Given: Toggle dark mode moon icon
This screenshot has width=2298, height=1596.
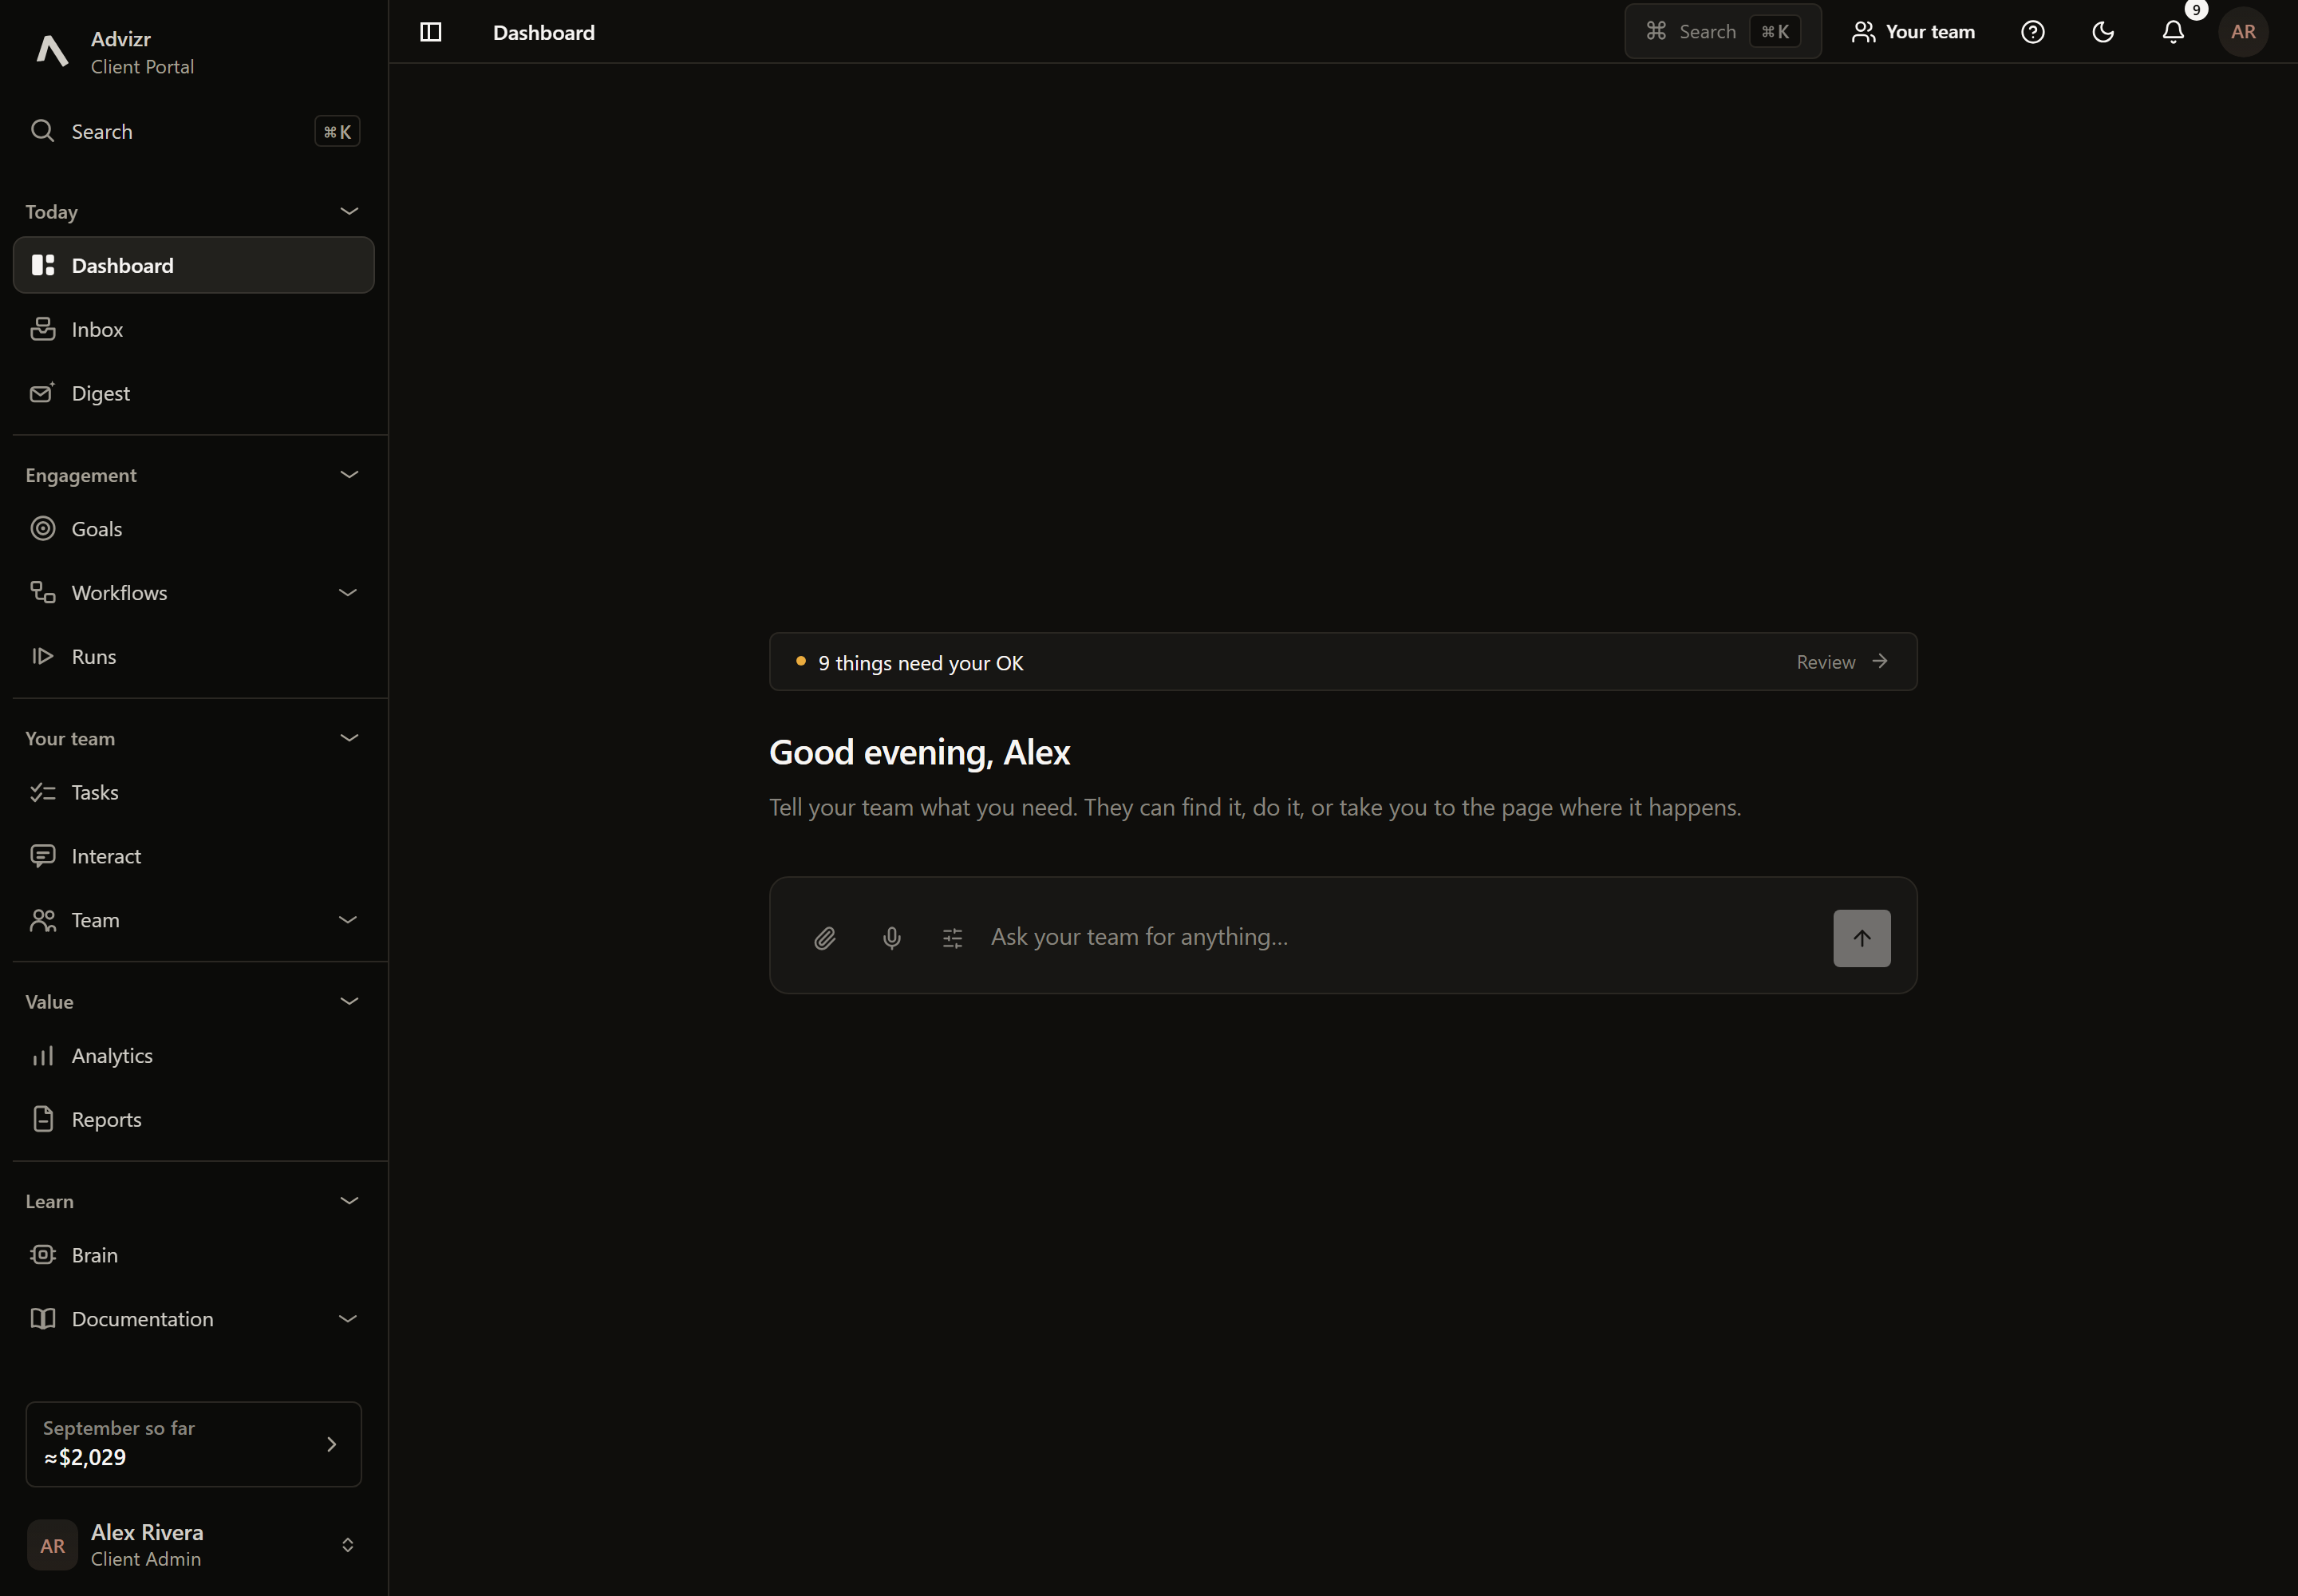Looking at the screenshot, I should tap(2103, 32).
